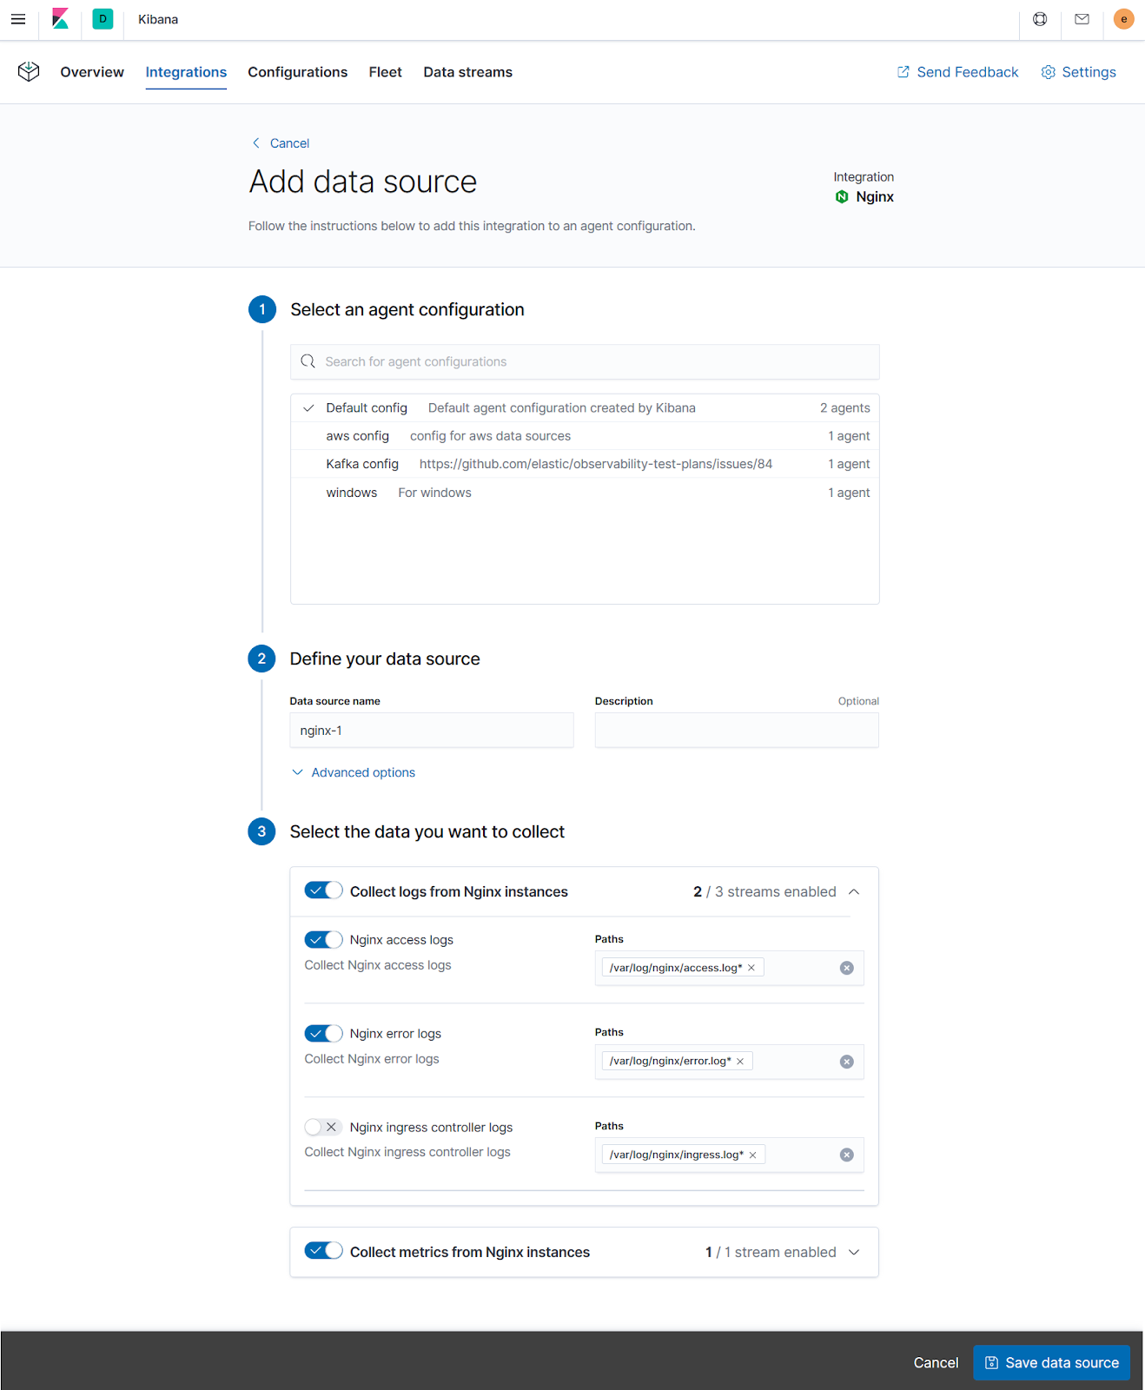Expand Advanced options
1145x1390 pixels.
pos(362,772)
